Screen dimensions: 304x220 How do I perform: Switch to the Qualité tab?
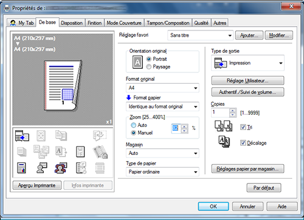(x=201, y=23)
